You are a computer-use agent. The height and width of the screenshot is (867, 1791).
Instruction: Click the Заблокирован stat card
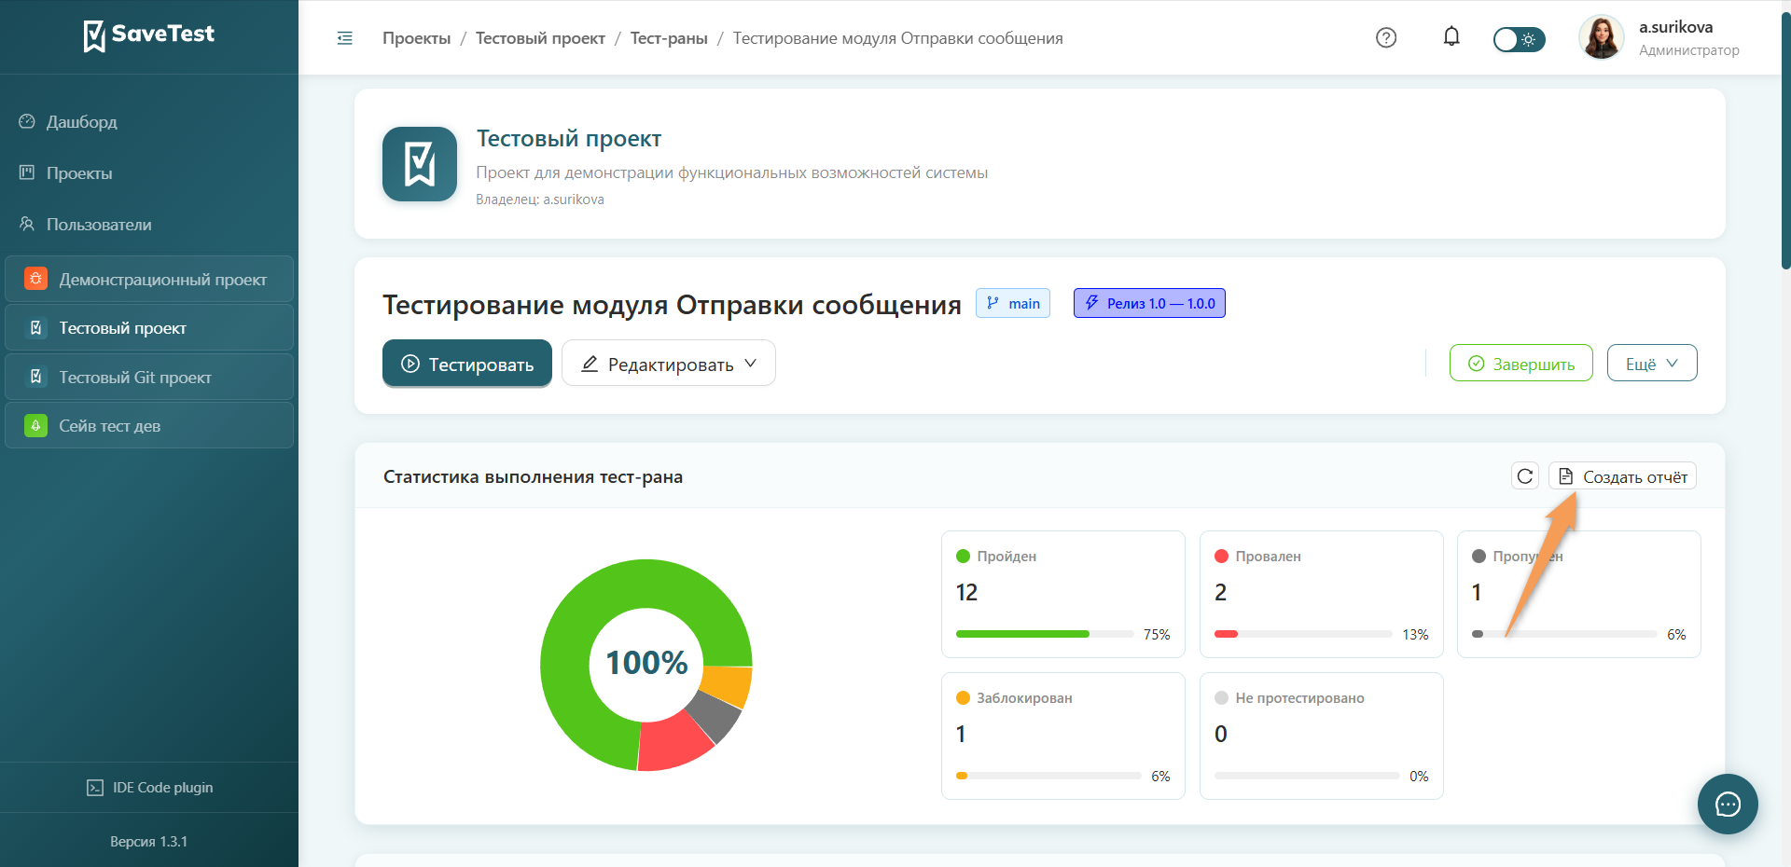coord(1063,736)
